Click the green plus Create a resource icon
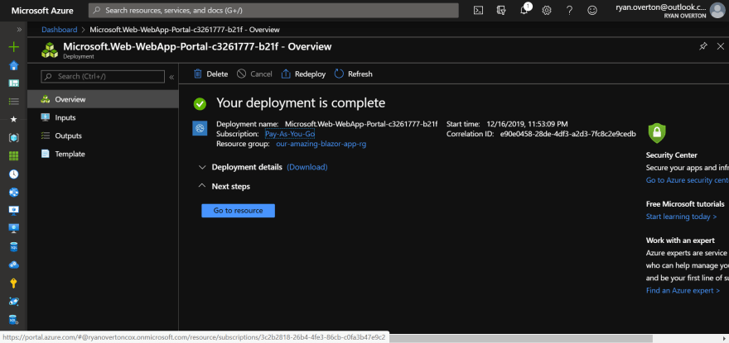The height and width of the screenshot is (343, 729). (14, 47)
